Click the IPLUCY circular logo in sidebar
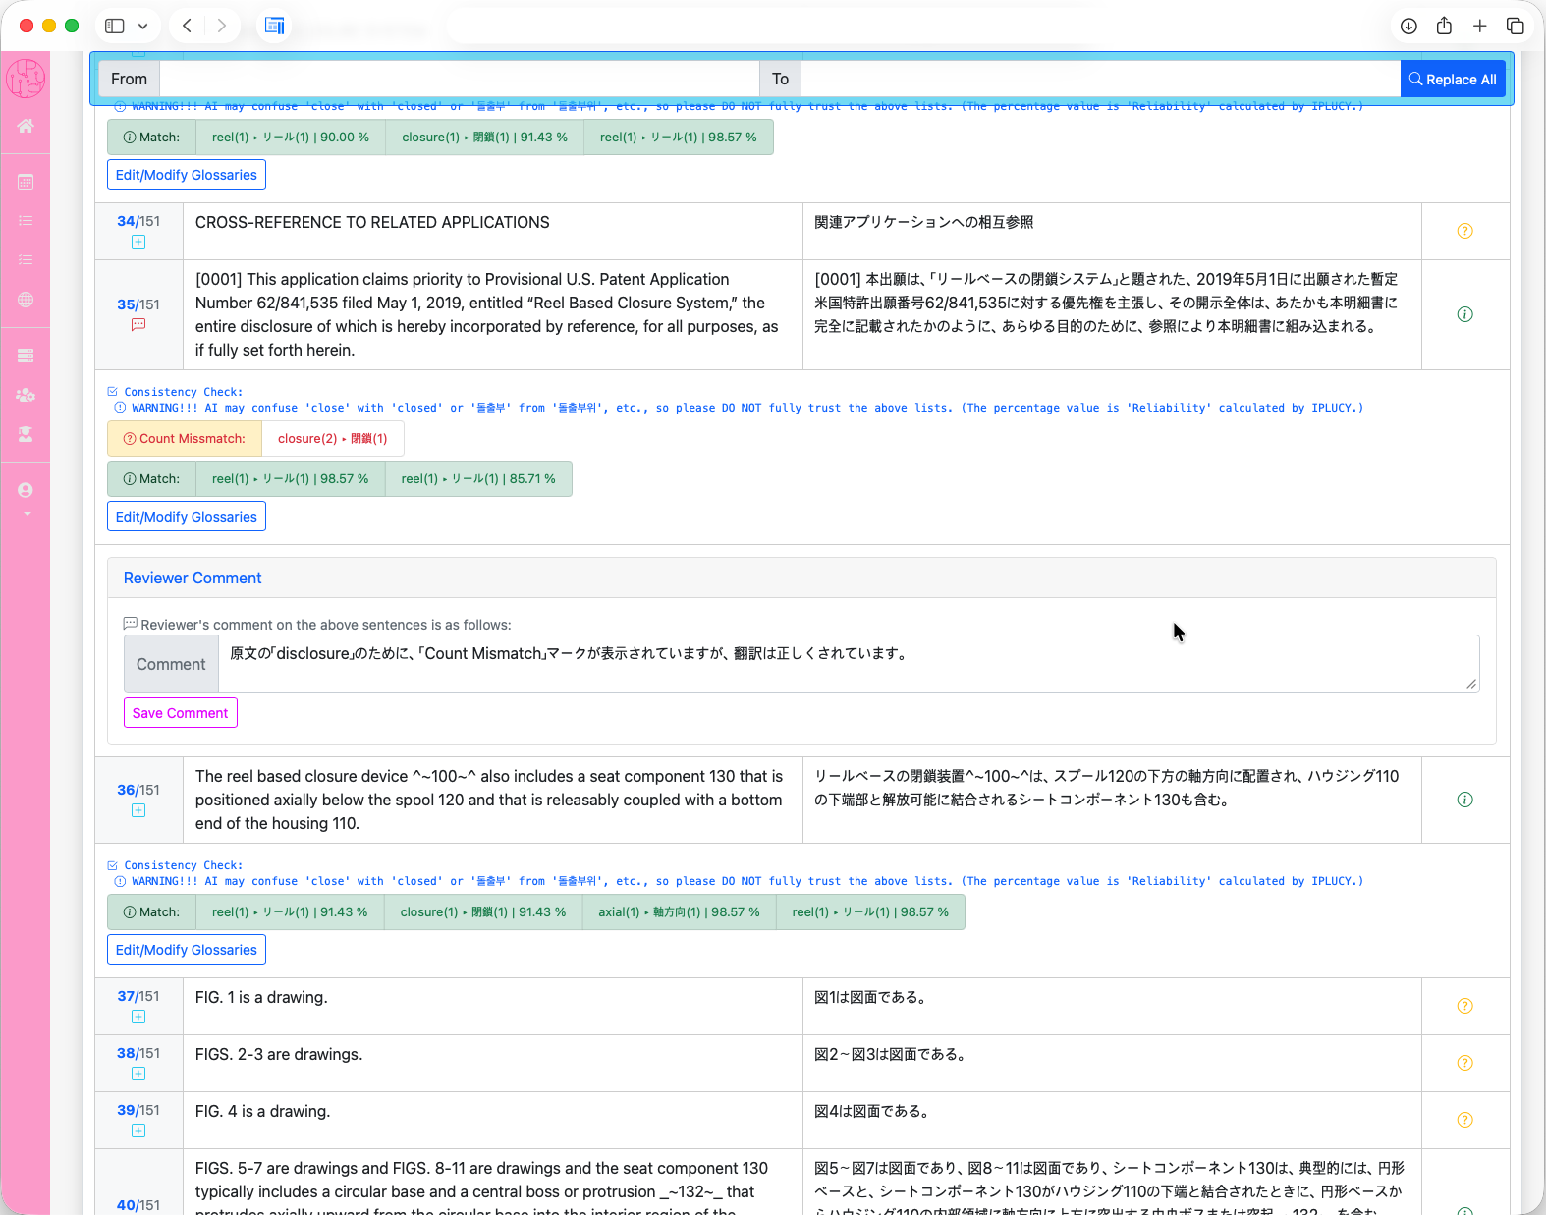 (x=26, y=79)
